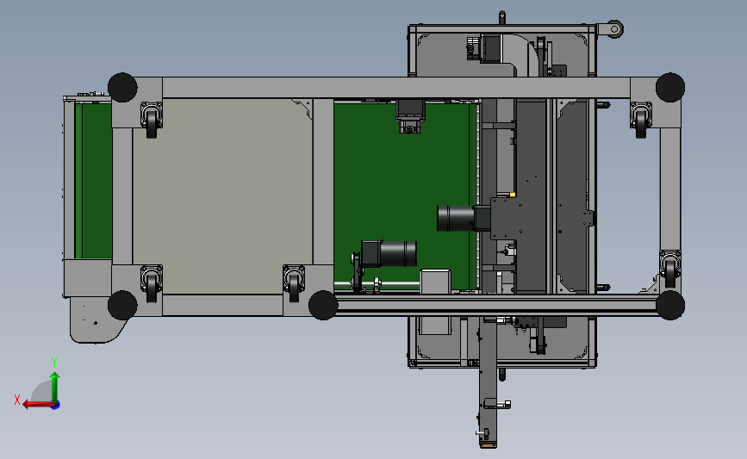The width and height of the screenshot is (747, 459).
Task: Click the red X axis of the orientation triad
Action: click(x=37, y=405)
